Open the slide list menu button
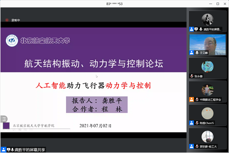 tap(4, 119)
